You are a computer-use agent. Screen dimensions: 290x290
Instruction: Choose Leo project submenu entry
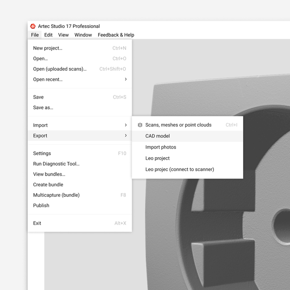tap(187, 159)
